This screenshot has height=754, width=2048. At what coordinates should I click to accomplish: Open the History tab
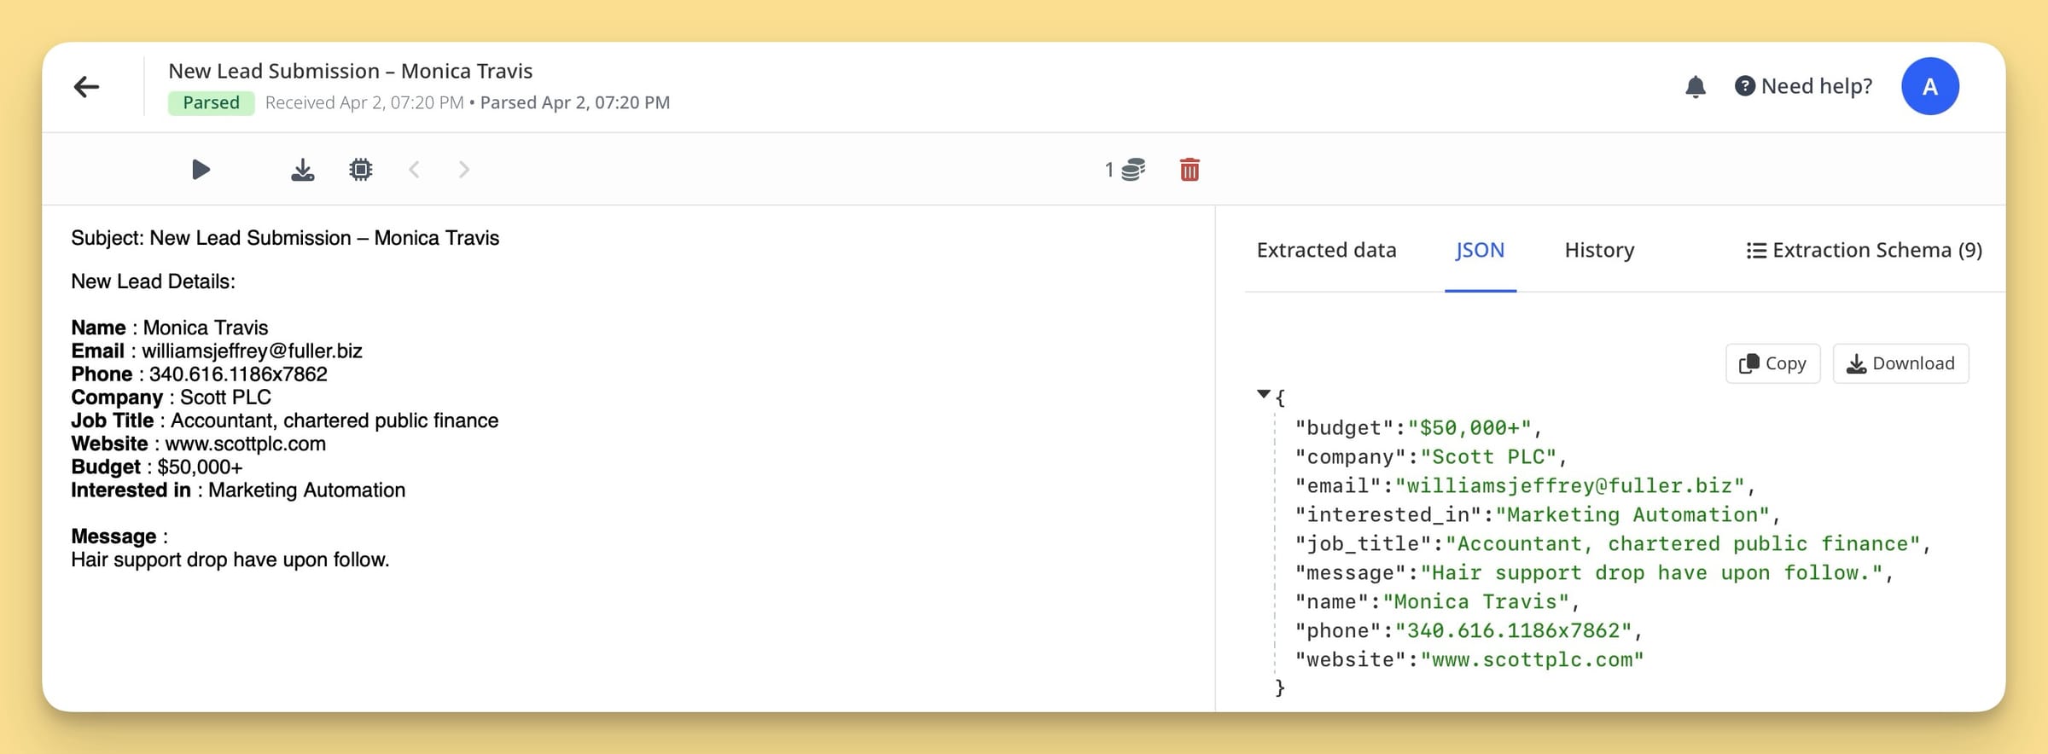(1599, 250)
